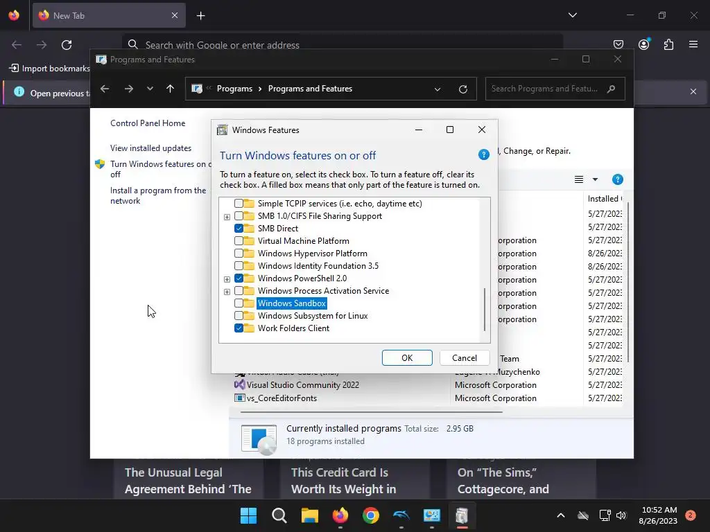
Task: Click Turn Windows features on or off link
Action: [x=161, y=169]
